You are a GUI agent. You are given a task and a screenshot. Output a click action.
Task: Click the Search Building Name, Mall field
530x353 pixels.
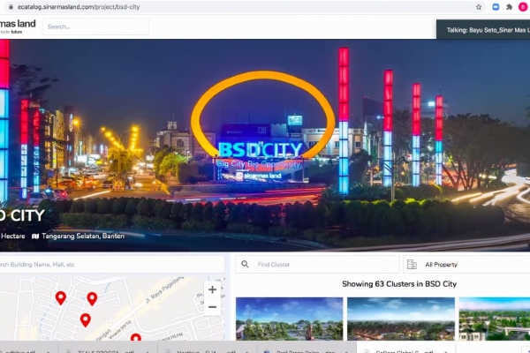tap(110, 264)
